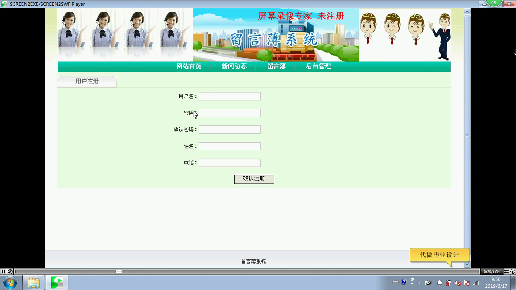This screenshot has height=290, width=516.
Task: Click the Show desktop strip
Action: (x=513, y=282)
